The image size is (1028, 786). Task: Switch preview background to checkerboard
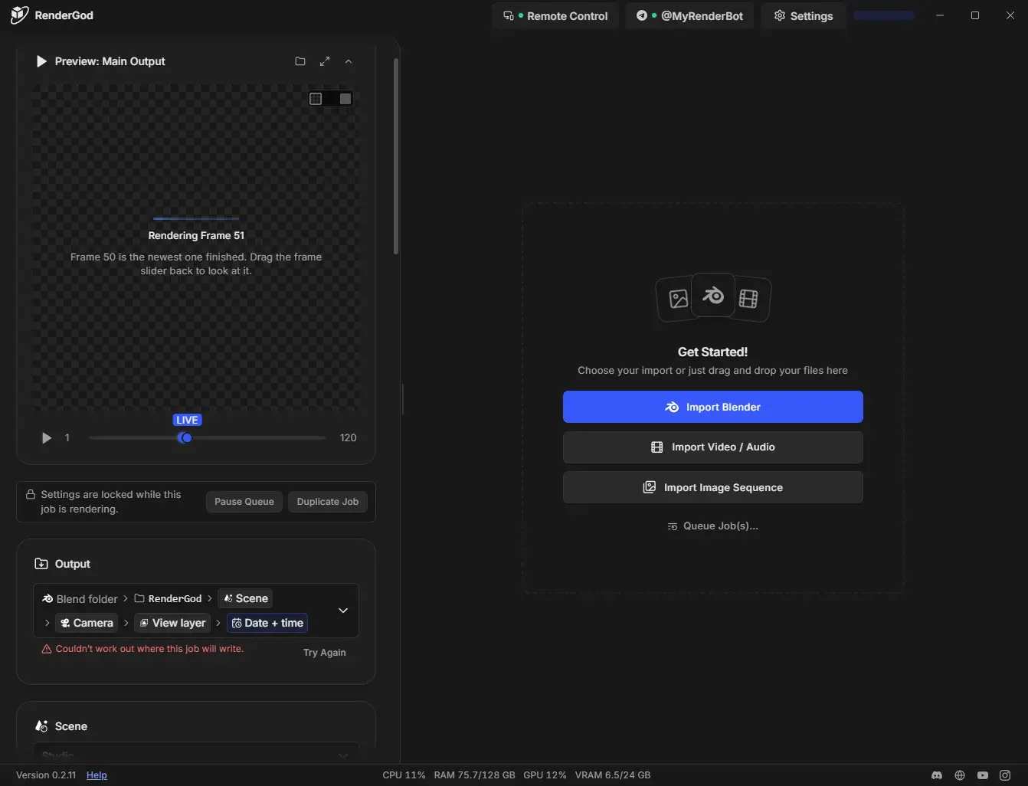click(316, 99)
